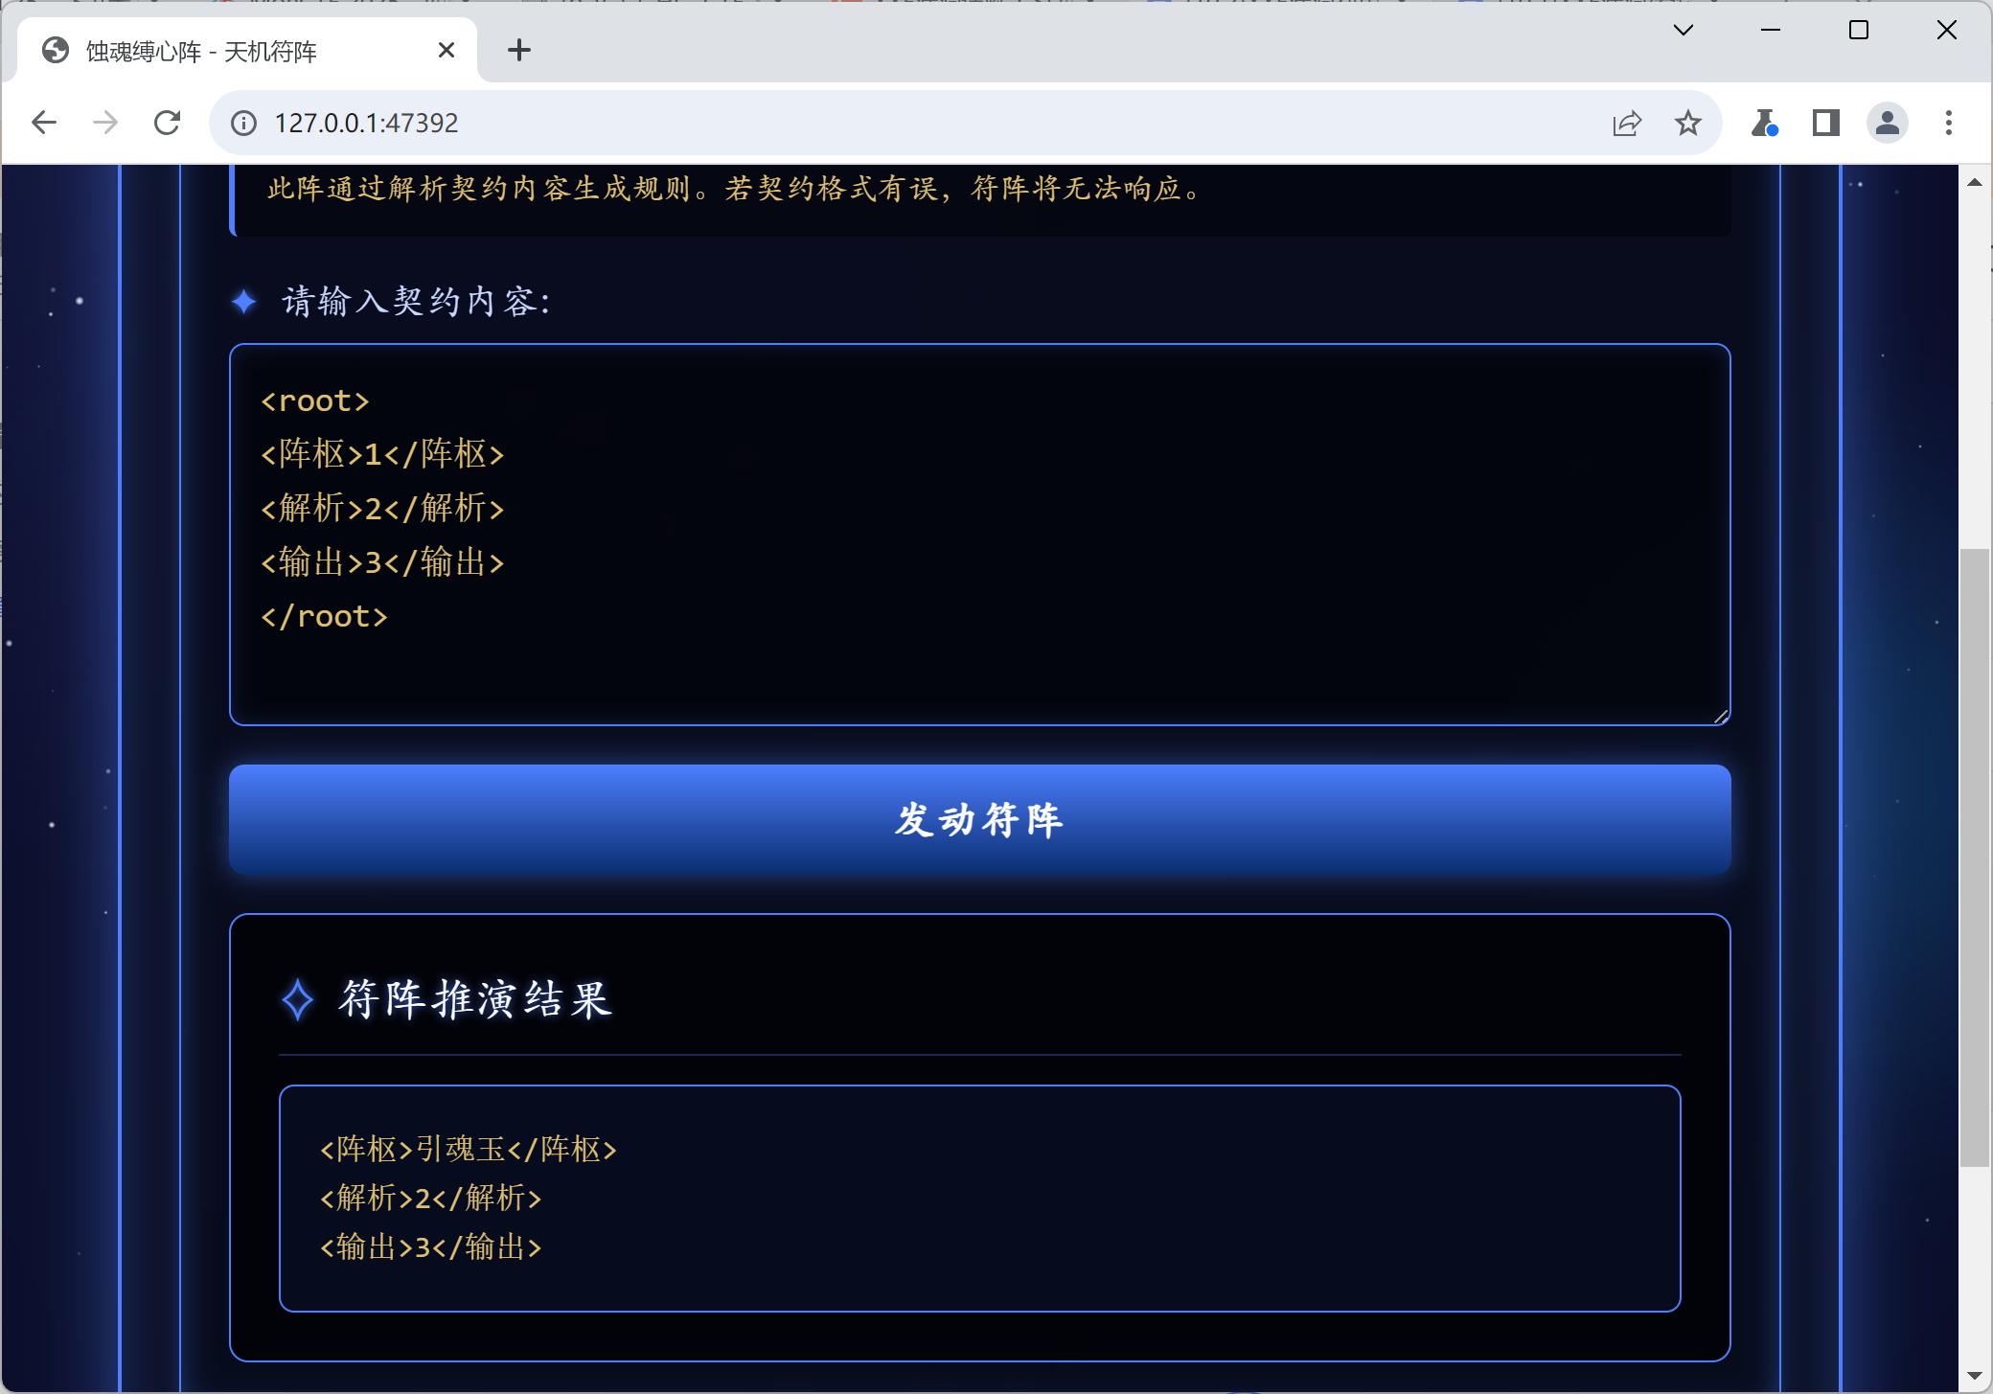Toggle the browser side panel

point(1825,123)
